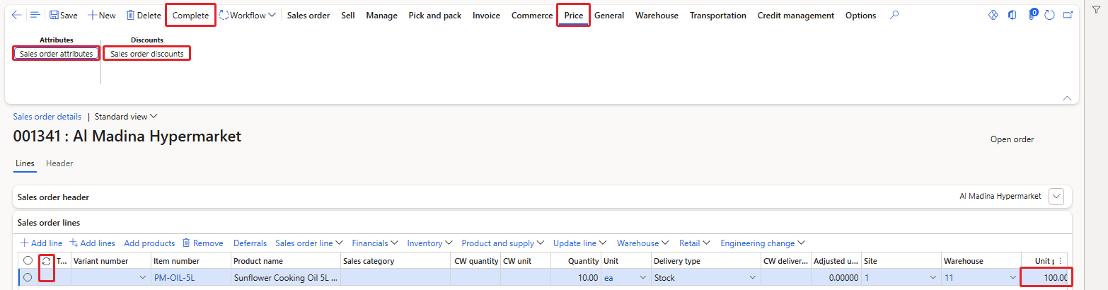This screenshot has width=1108, height=290.
Task: Open the Warehouse ribbon tab
Action: click(657, 15)
